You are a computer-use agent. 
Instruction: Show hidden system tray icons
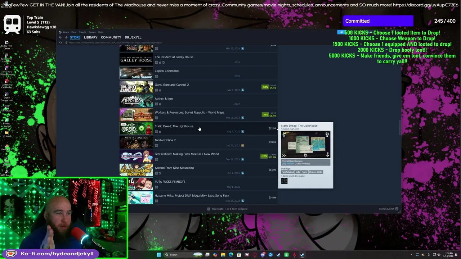(x=411, y=255)
